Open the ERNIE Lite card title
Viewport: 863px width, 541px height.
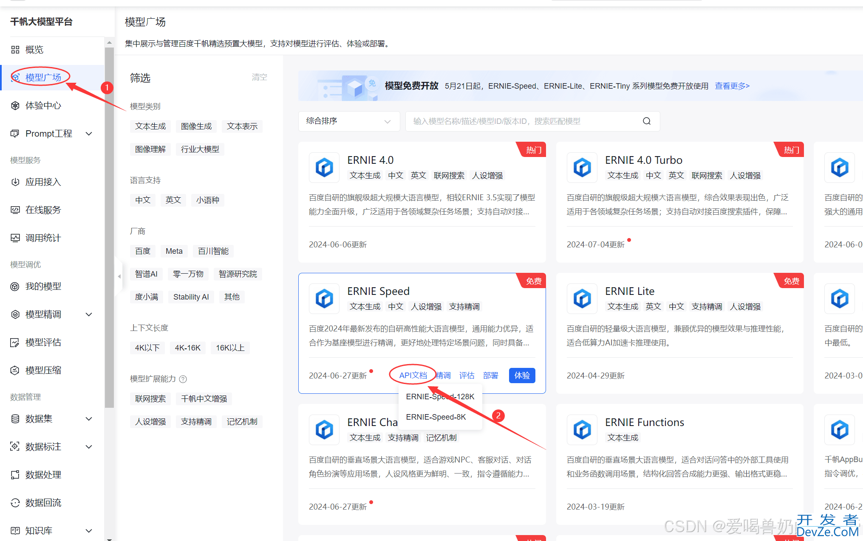(629, 292)
